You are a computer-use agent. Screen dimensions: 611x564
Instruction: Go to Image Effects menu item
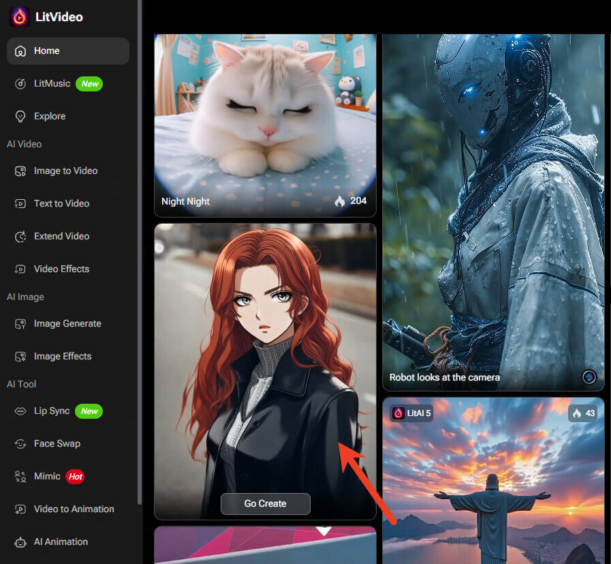62,357
